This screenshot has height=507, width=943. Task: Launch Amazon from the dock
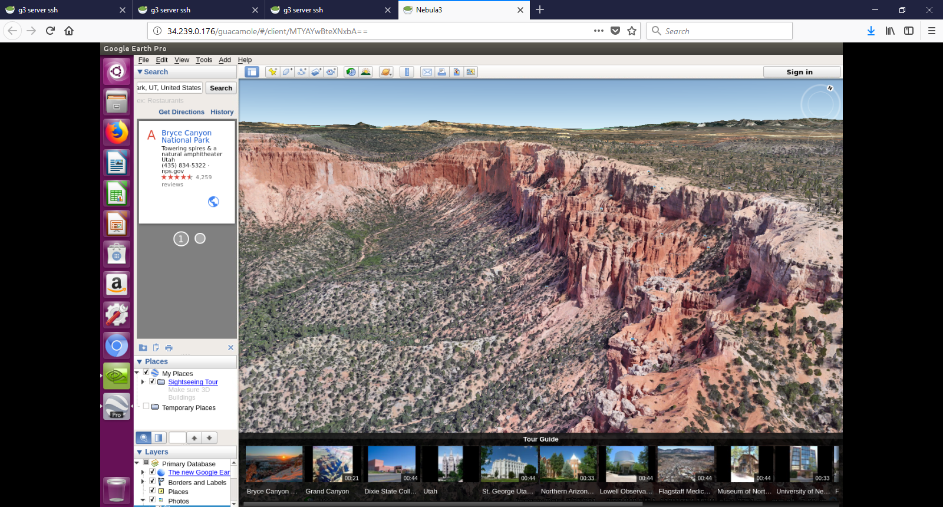[x=117, y=284]
